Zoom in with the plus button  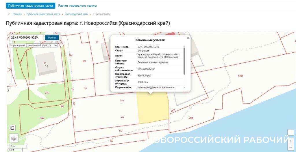tap(291, 141)
